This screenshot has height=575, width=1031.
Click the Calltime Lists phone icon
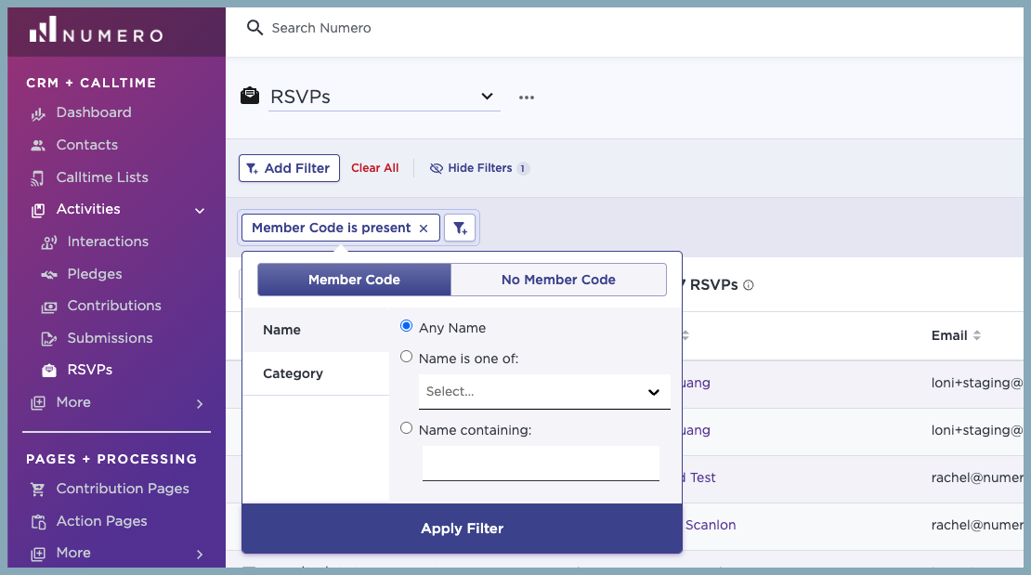pyautogui.click(x=38, y=177)
